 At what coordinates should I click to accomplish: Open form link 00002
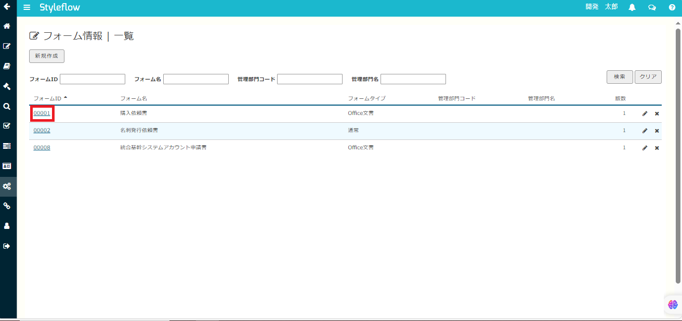(x=42, y=131)
